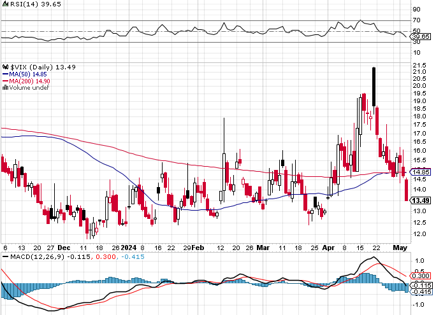
Task: Click the Apr label on date axis
Action: [x=328, y=248]
